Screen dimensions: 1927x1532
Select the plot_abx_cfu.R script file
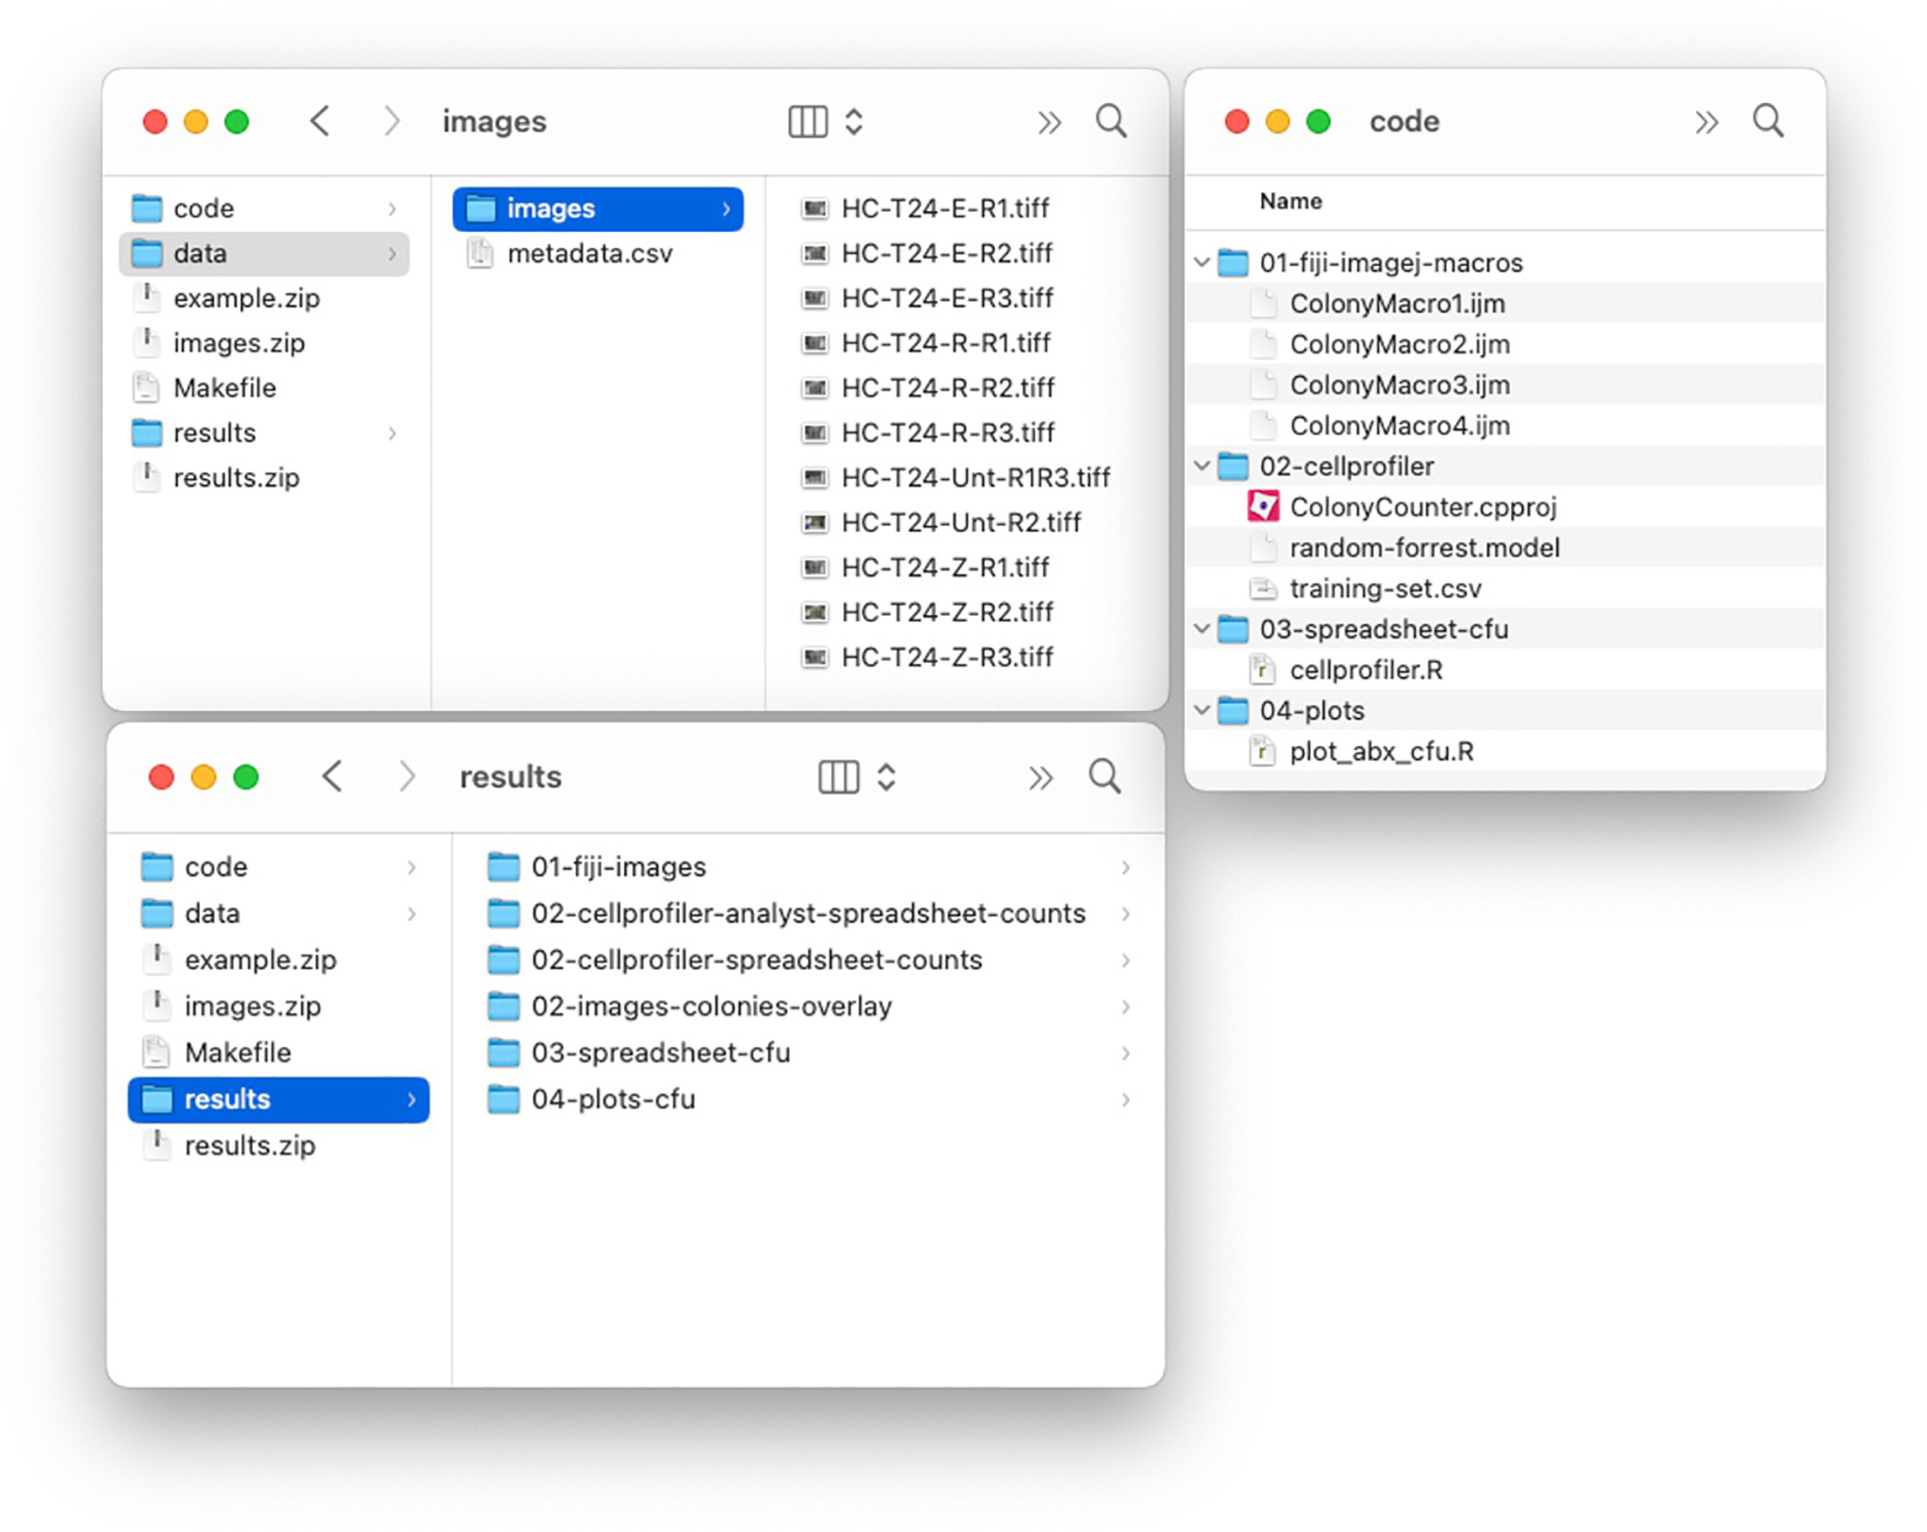(1381, 751)
